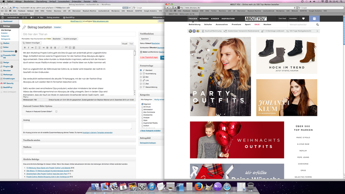Select the Bild post format
The width and height of the screenshot is (345, 194).
point(141,77)
